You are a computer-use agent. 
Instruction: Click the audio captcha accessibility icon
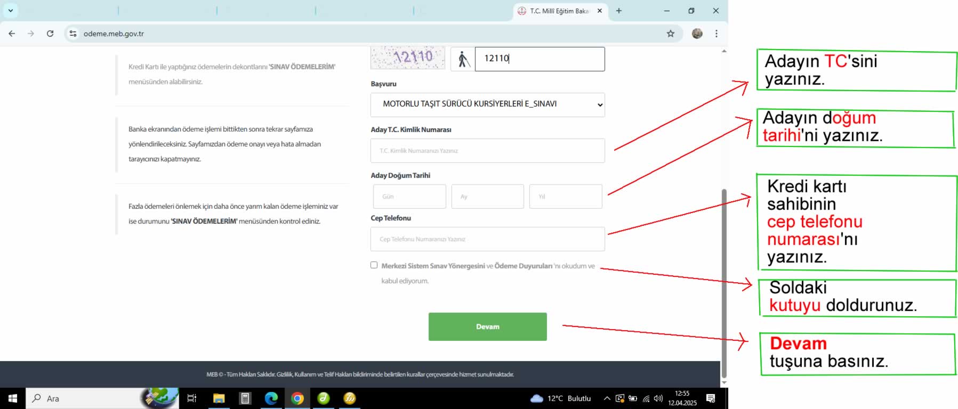[463, 59]
